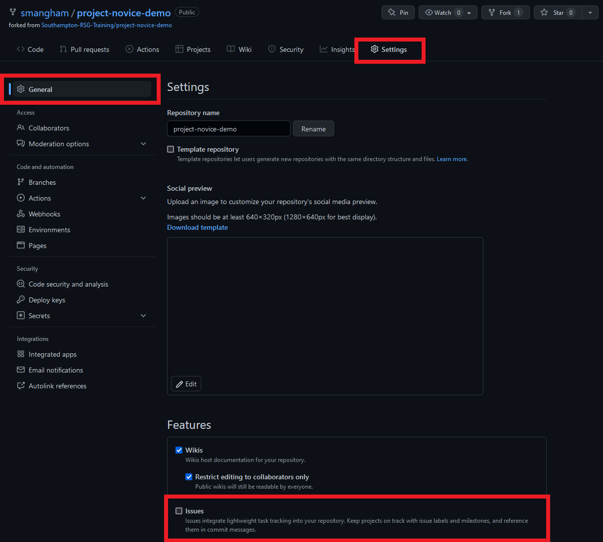Click the Projects table icon in top tabs
The width and height of the screenshot is (603, 542).
[179, 49]
